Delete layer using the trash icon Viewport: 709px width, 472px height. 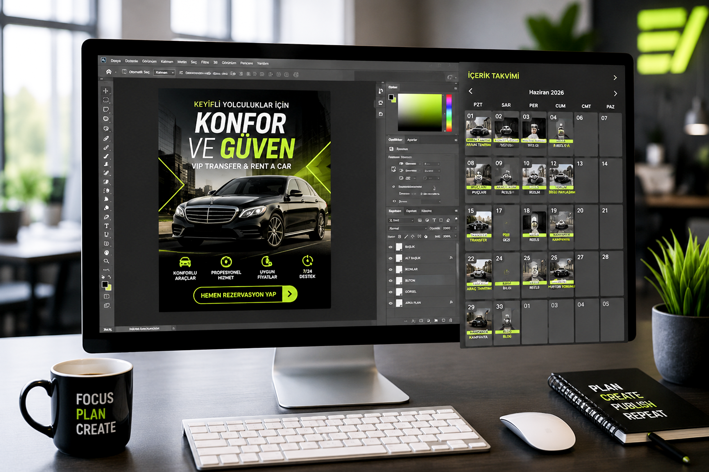(451, 320)
